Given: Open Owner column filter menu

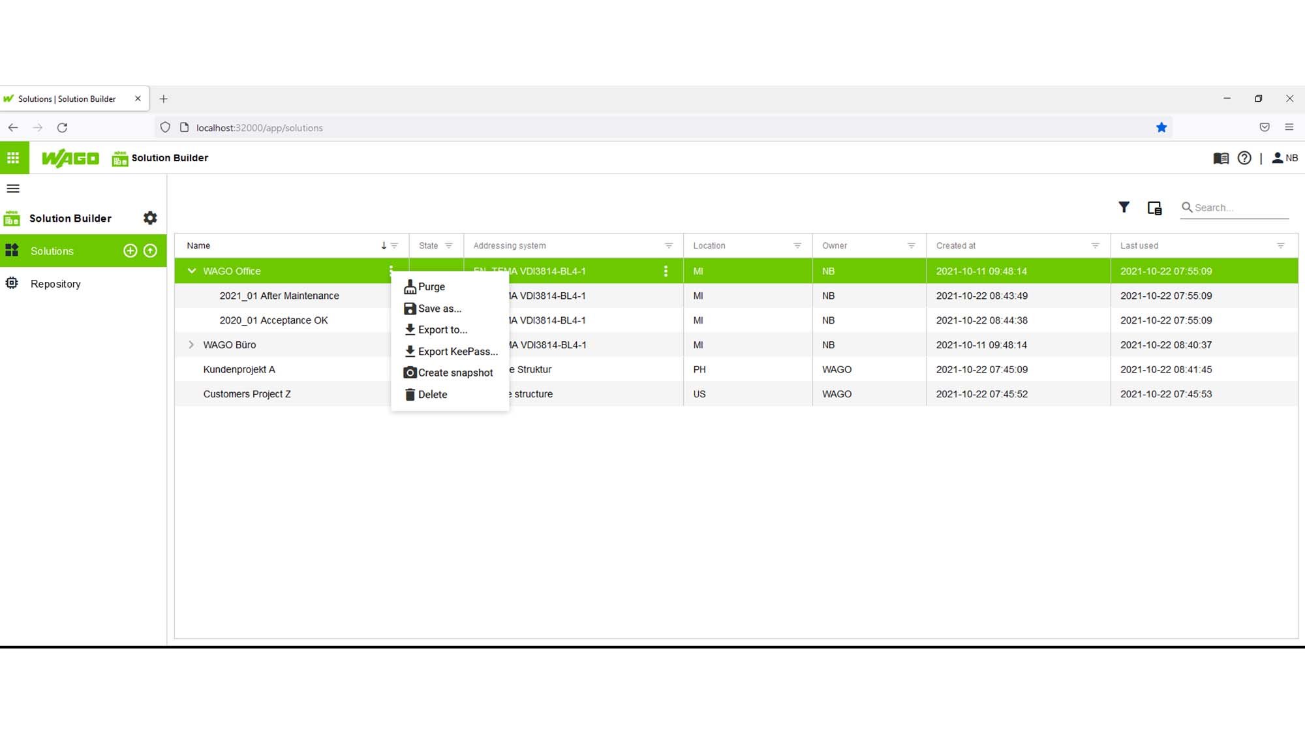Looking at the screenshot, I should pos(912,246).
